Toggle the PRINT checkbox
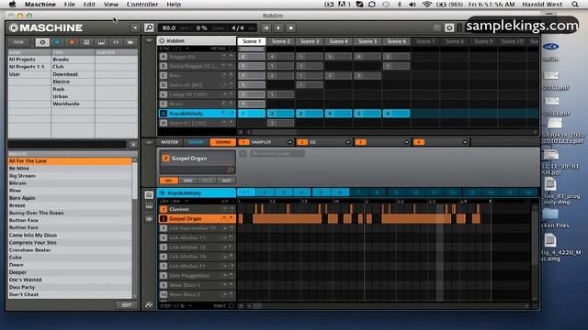 coord(232,305)
